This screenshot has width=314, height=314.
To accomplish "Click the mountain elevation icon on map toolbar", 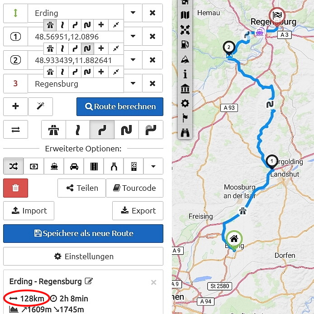I will [x=185, y=59].
